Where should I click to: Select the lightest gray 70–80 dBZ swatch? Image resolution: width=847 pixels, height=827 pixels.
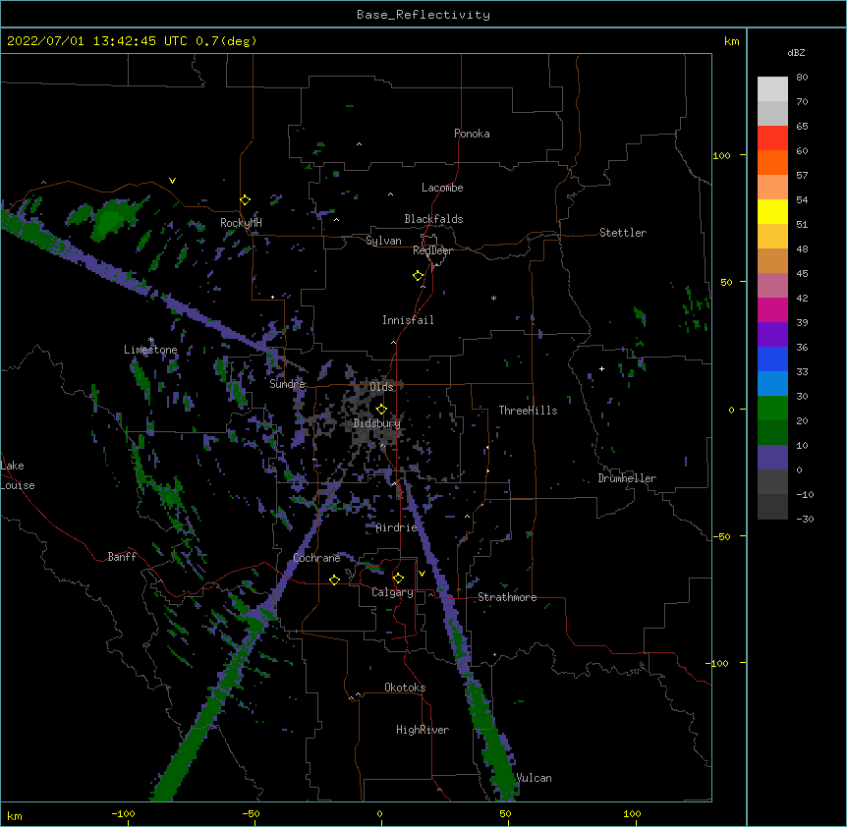[772, 89]
